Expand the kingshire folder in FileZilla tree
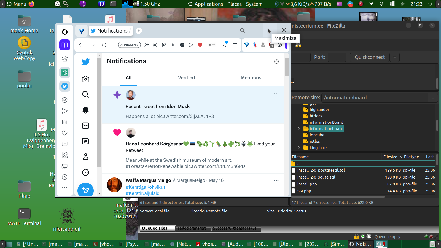This screenshot has height=248, width=441. coord(299,148)
